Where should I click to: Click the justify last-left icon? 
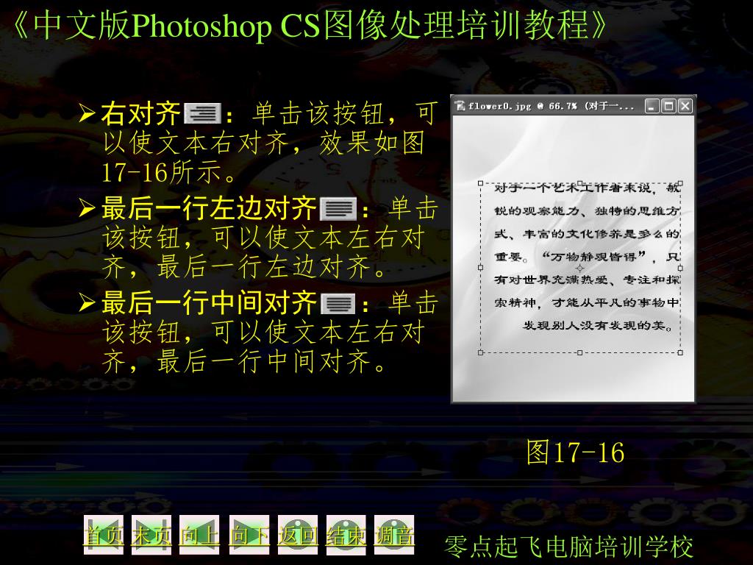338,208
